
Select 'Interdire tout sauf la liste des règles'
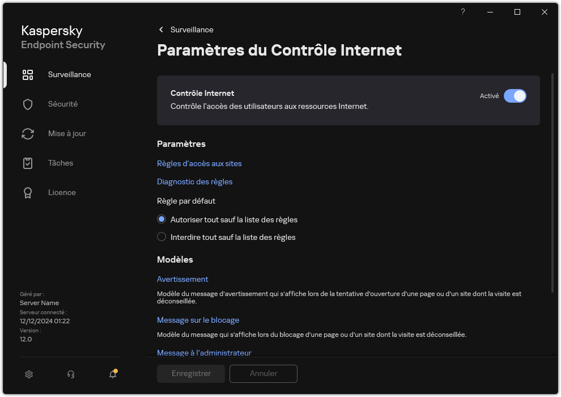point(161,236)
